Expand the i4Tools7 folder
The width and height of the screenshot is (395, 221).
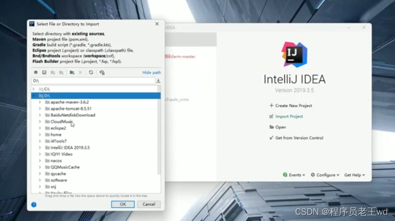[40, 141]
